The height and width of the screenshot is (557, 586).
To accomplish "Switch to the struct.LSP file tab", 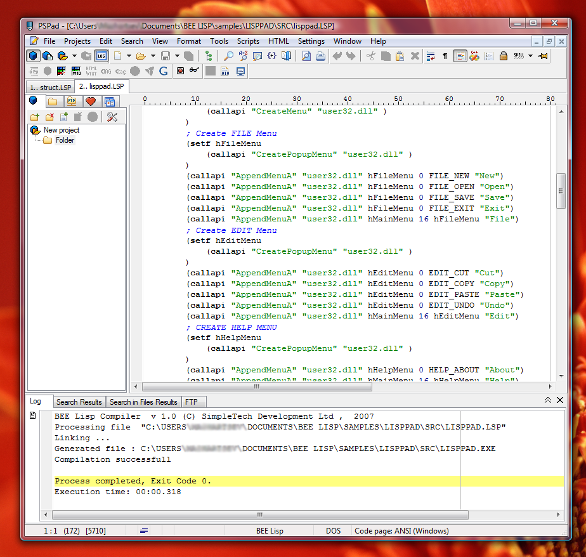I will (x=51, y=87).
